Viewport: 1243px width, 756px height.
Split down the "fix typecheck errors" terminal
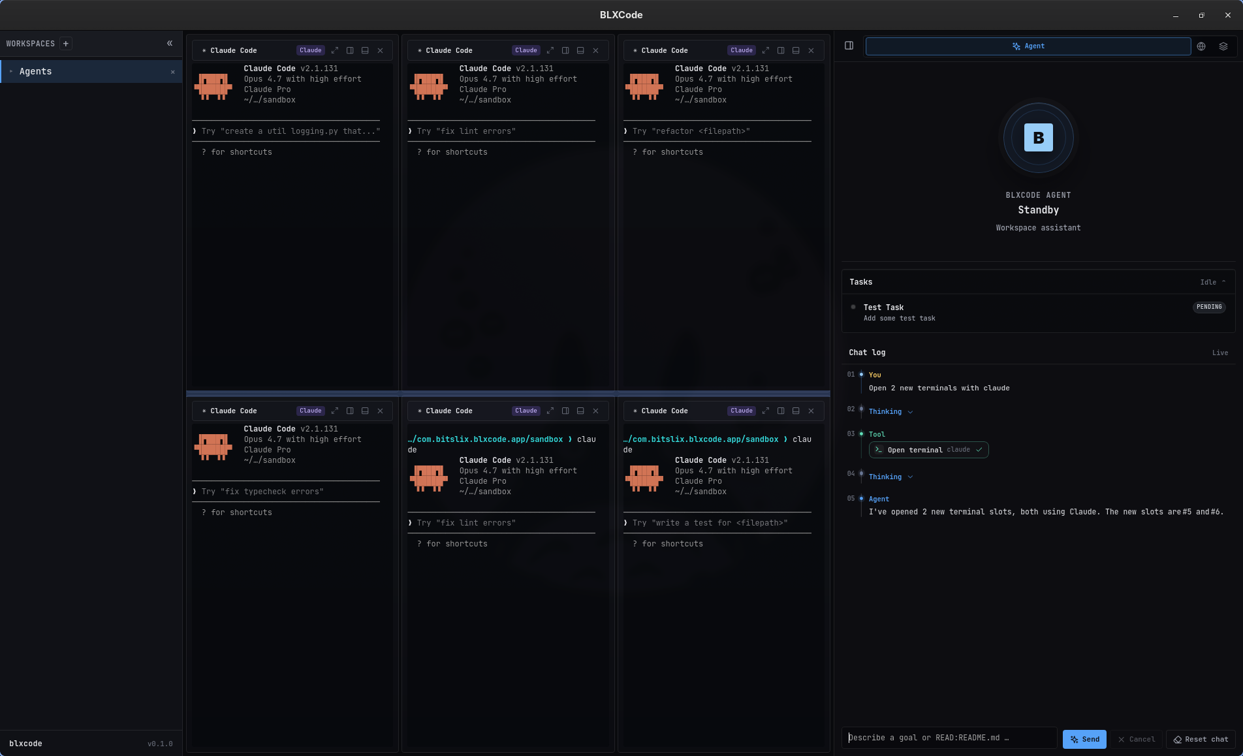pyautogui.click(x=365, y=411)
